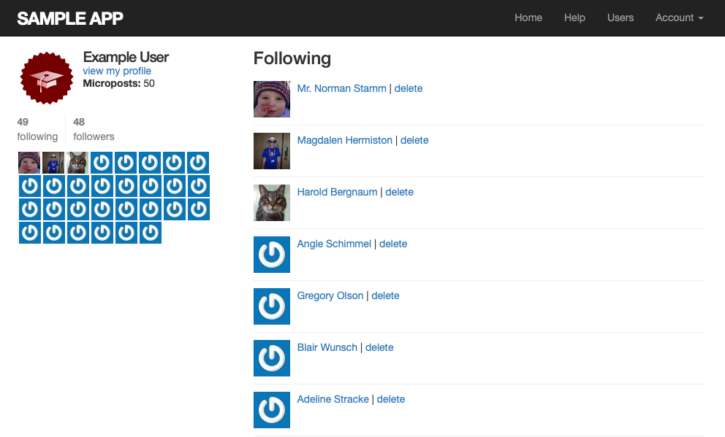
Task: Open the Users page in navbar
Action: pos(620,18)
